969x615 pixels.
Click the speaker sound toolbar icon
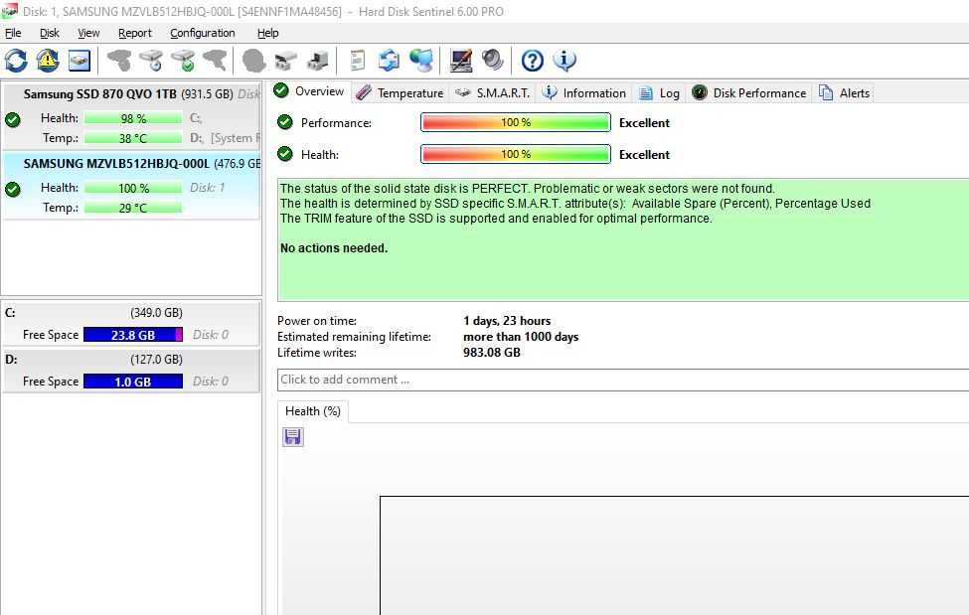[493, 60]
